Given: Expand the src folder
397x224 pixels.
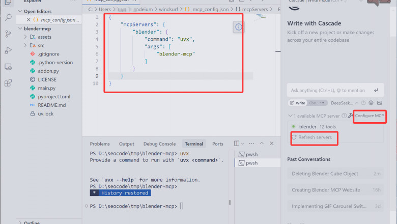Looking at the screenshot, I should (25, 45).
